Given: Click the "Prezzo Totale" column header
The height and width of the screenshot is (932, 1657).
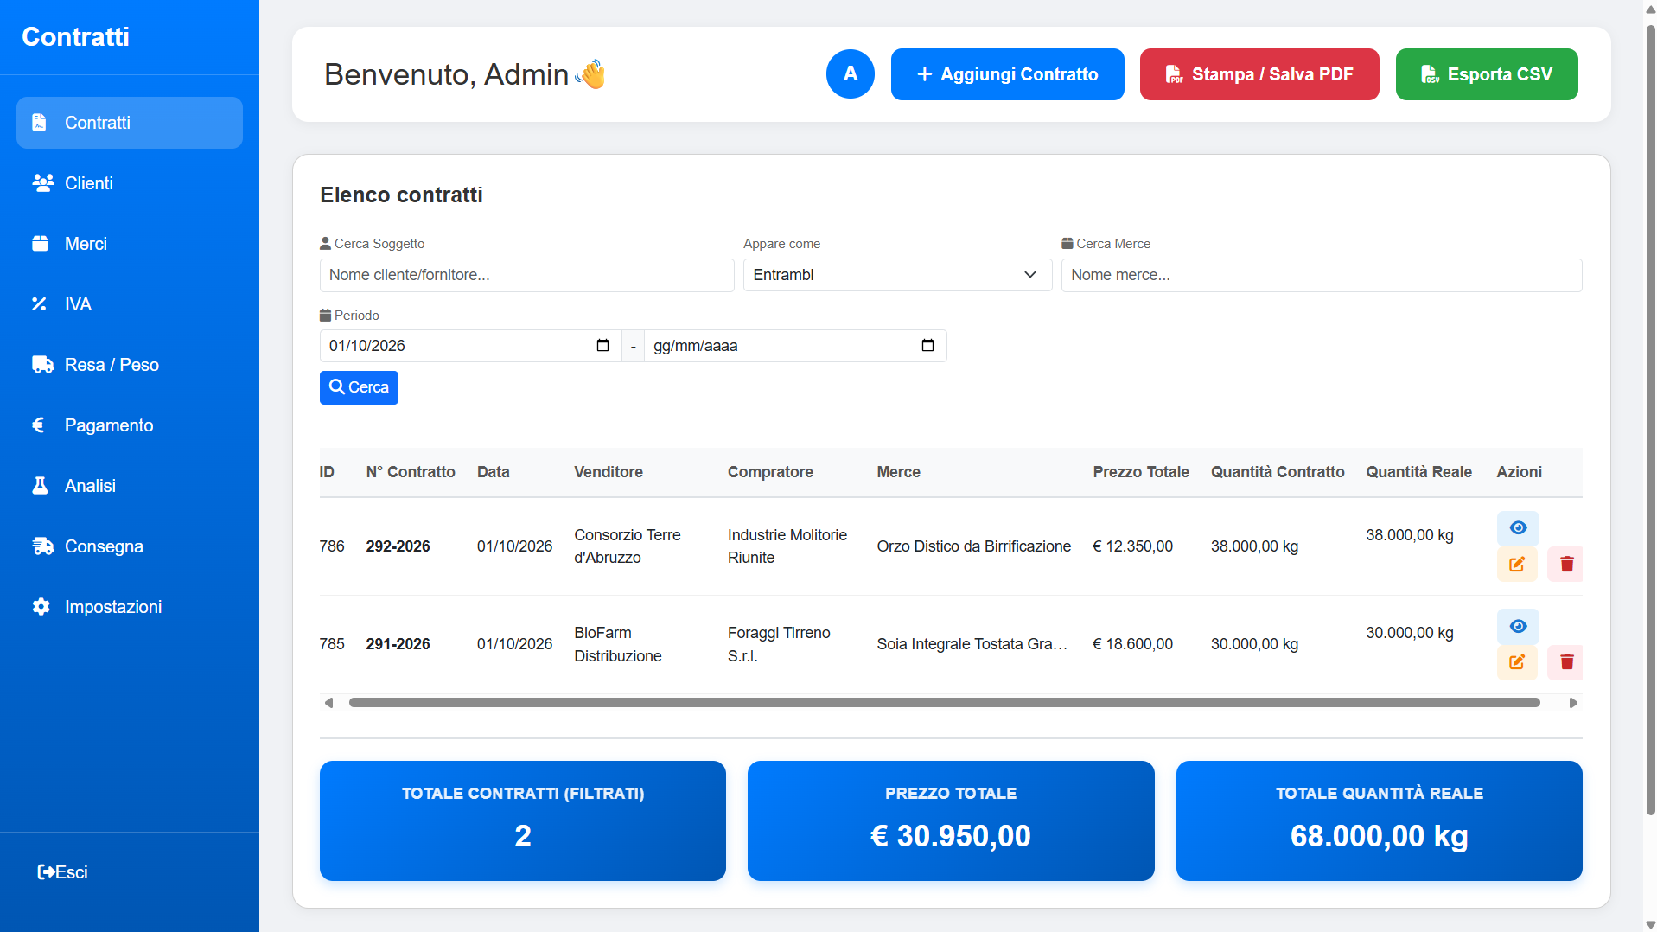Looking at the screenshot, I should (1141, 472).
